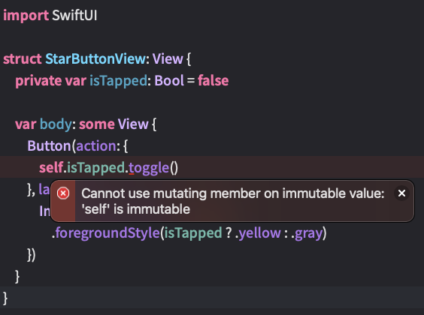Click the 'body' property name
The image size is (424, 315).
click(56, 124)
